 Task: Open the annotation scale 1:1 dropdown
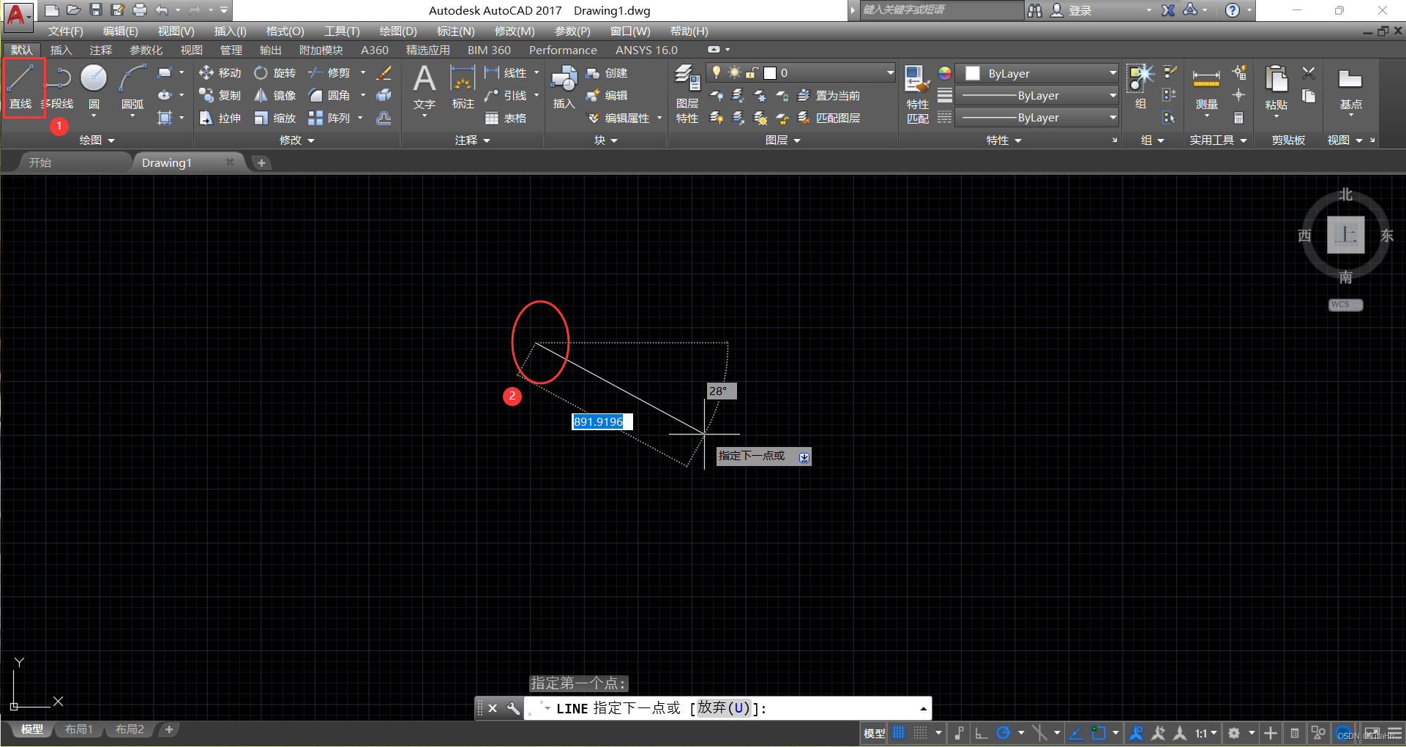pyautogui.click(x=1205, y=732)
